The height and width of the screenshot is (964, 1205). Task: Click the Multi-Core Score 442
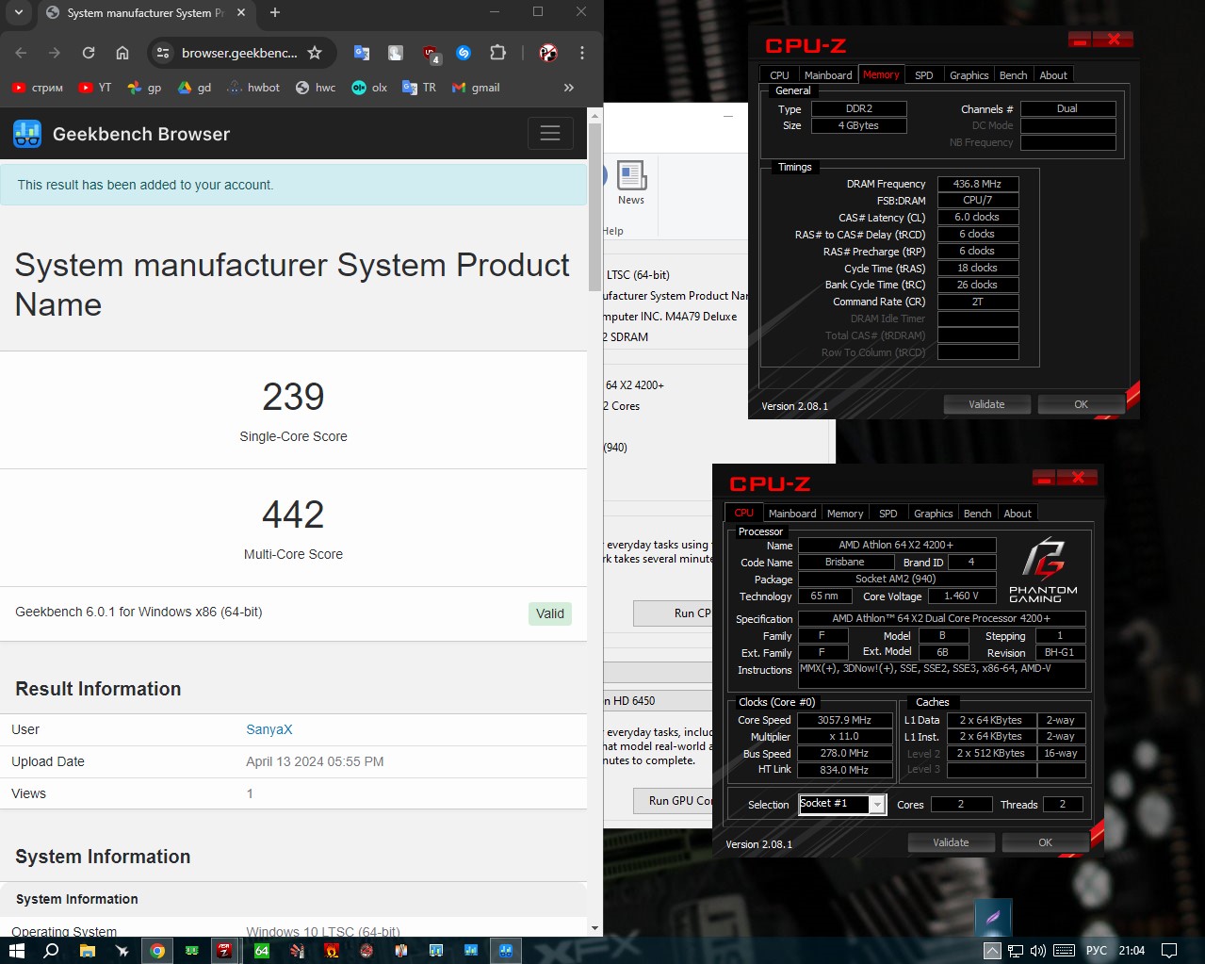(x=293, y=515)
